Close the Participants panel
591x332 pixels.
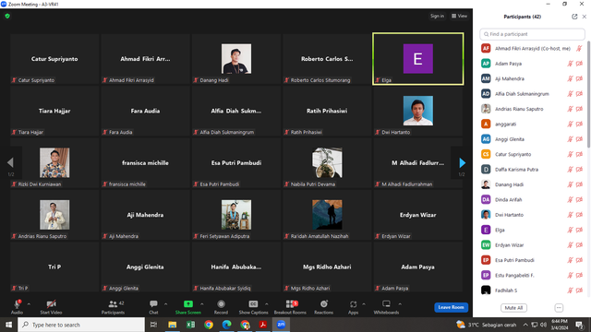[x=585, y=17]
